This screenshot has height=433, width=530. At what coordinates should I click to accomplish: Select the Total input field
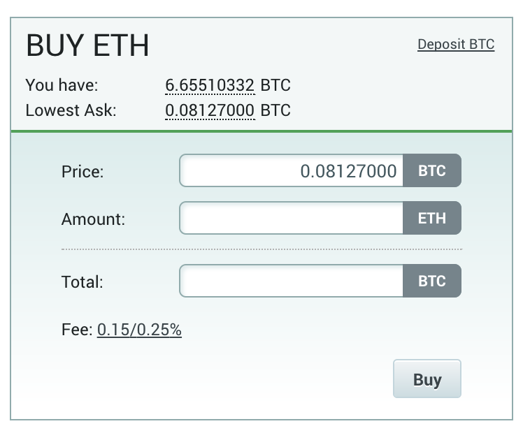tap(292, 281)
